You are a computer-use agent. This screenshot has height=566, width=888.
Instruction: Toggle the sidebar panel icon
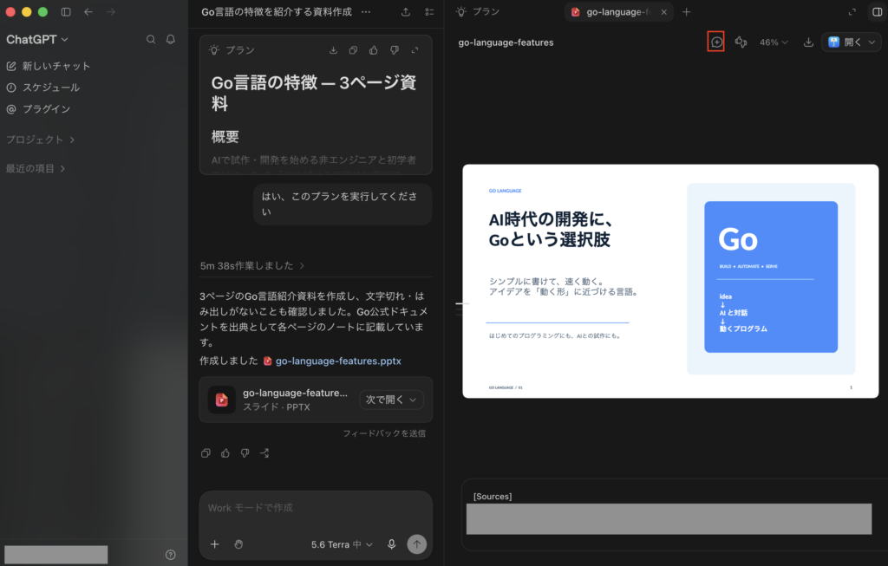66,12
